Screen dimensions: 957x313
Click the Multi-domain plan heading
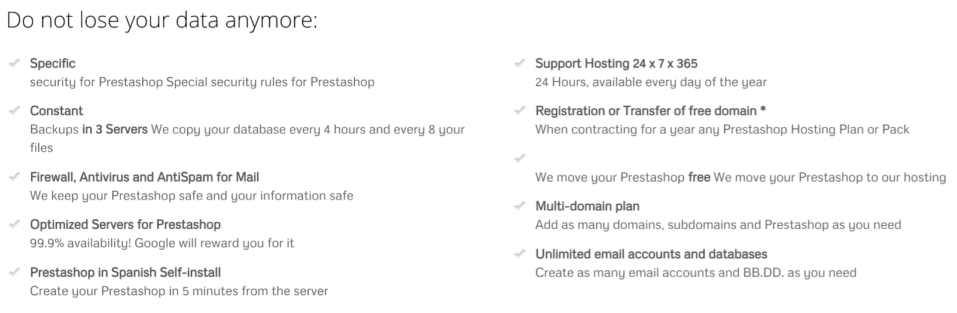tap(587, 207)
